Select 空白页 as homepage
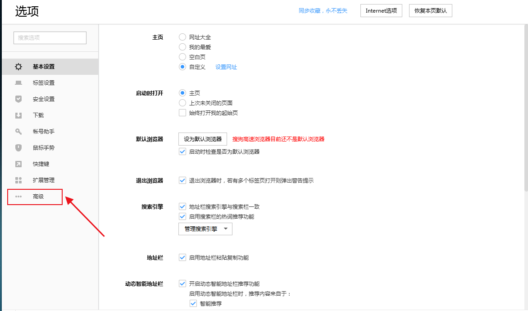This screenshot has width=528, height=311. (x=182, y=57)
